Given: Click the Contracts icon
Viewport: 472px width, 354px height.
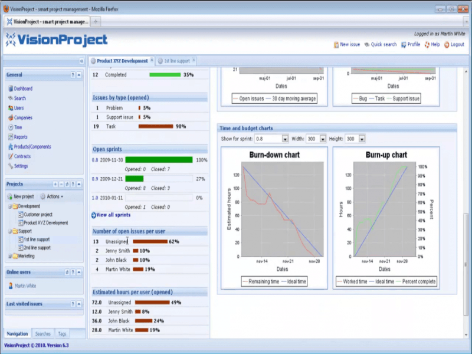Looking at the screenshot, I should tap(10, 156).
